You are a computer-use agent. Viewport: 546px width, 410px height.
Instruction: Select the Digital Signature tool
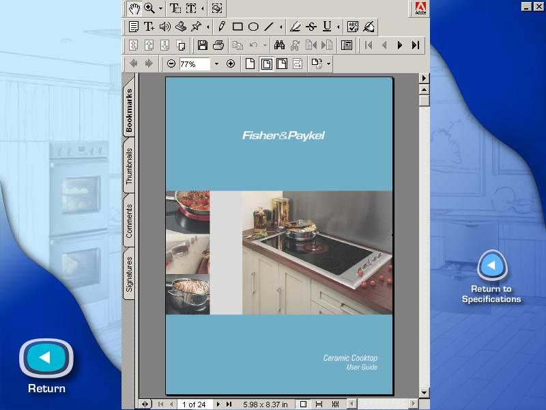point(369,27)
